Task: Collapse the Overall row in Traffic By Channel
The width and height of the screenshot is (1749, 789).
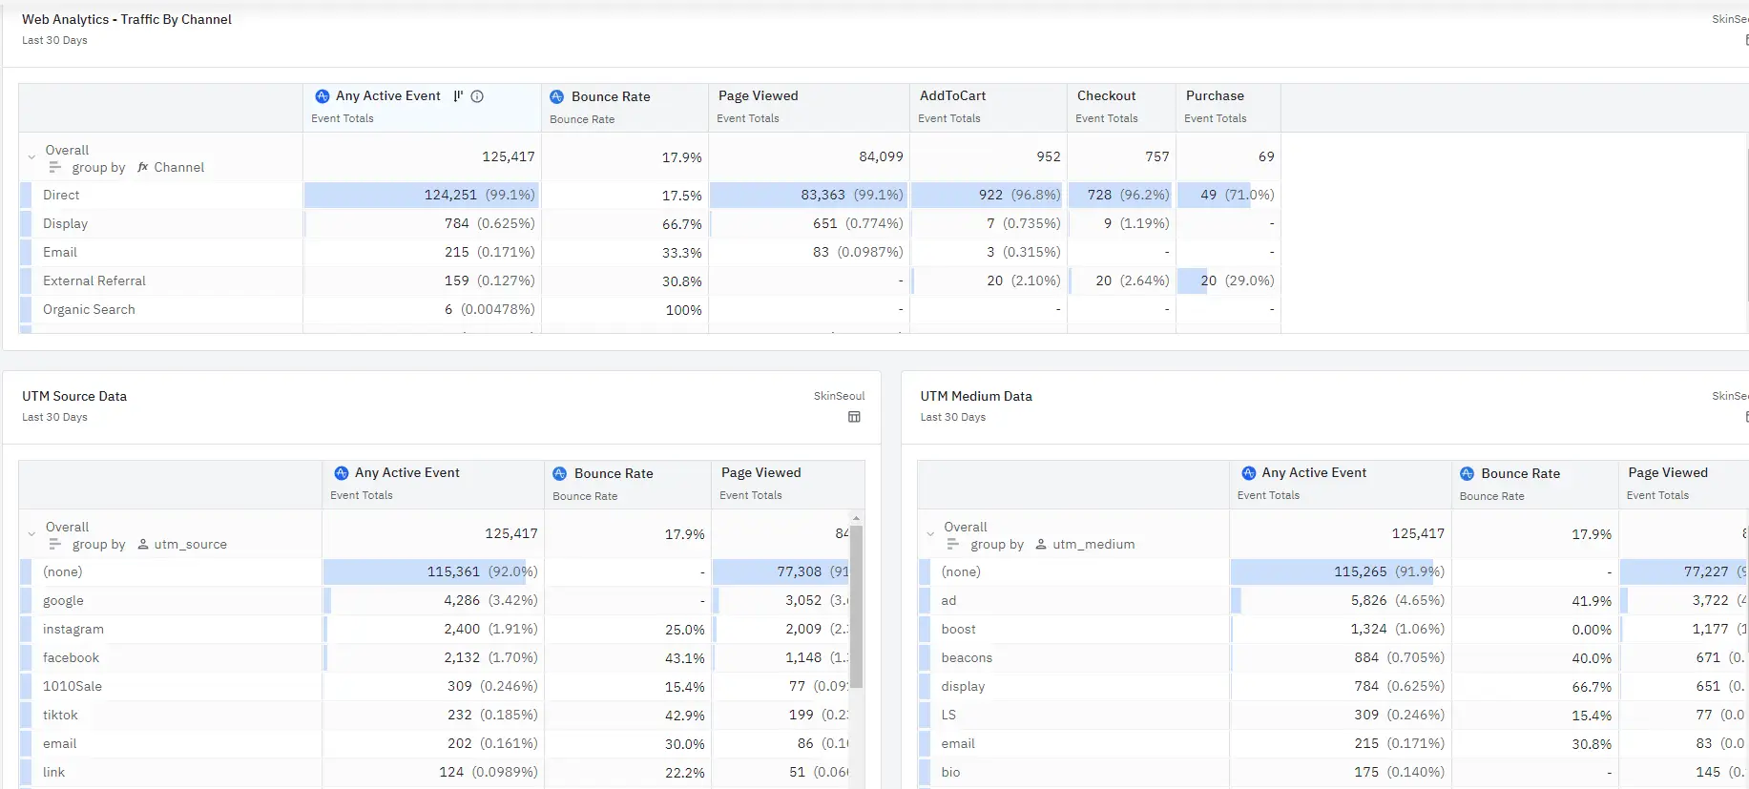Action: 31,157
